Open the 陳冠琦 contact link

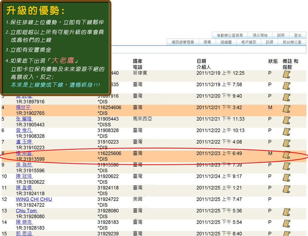click(x=24, y=176)
